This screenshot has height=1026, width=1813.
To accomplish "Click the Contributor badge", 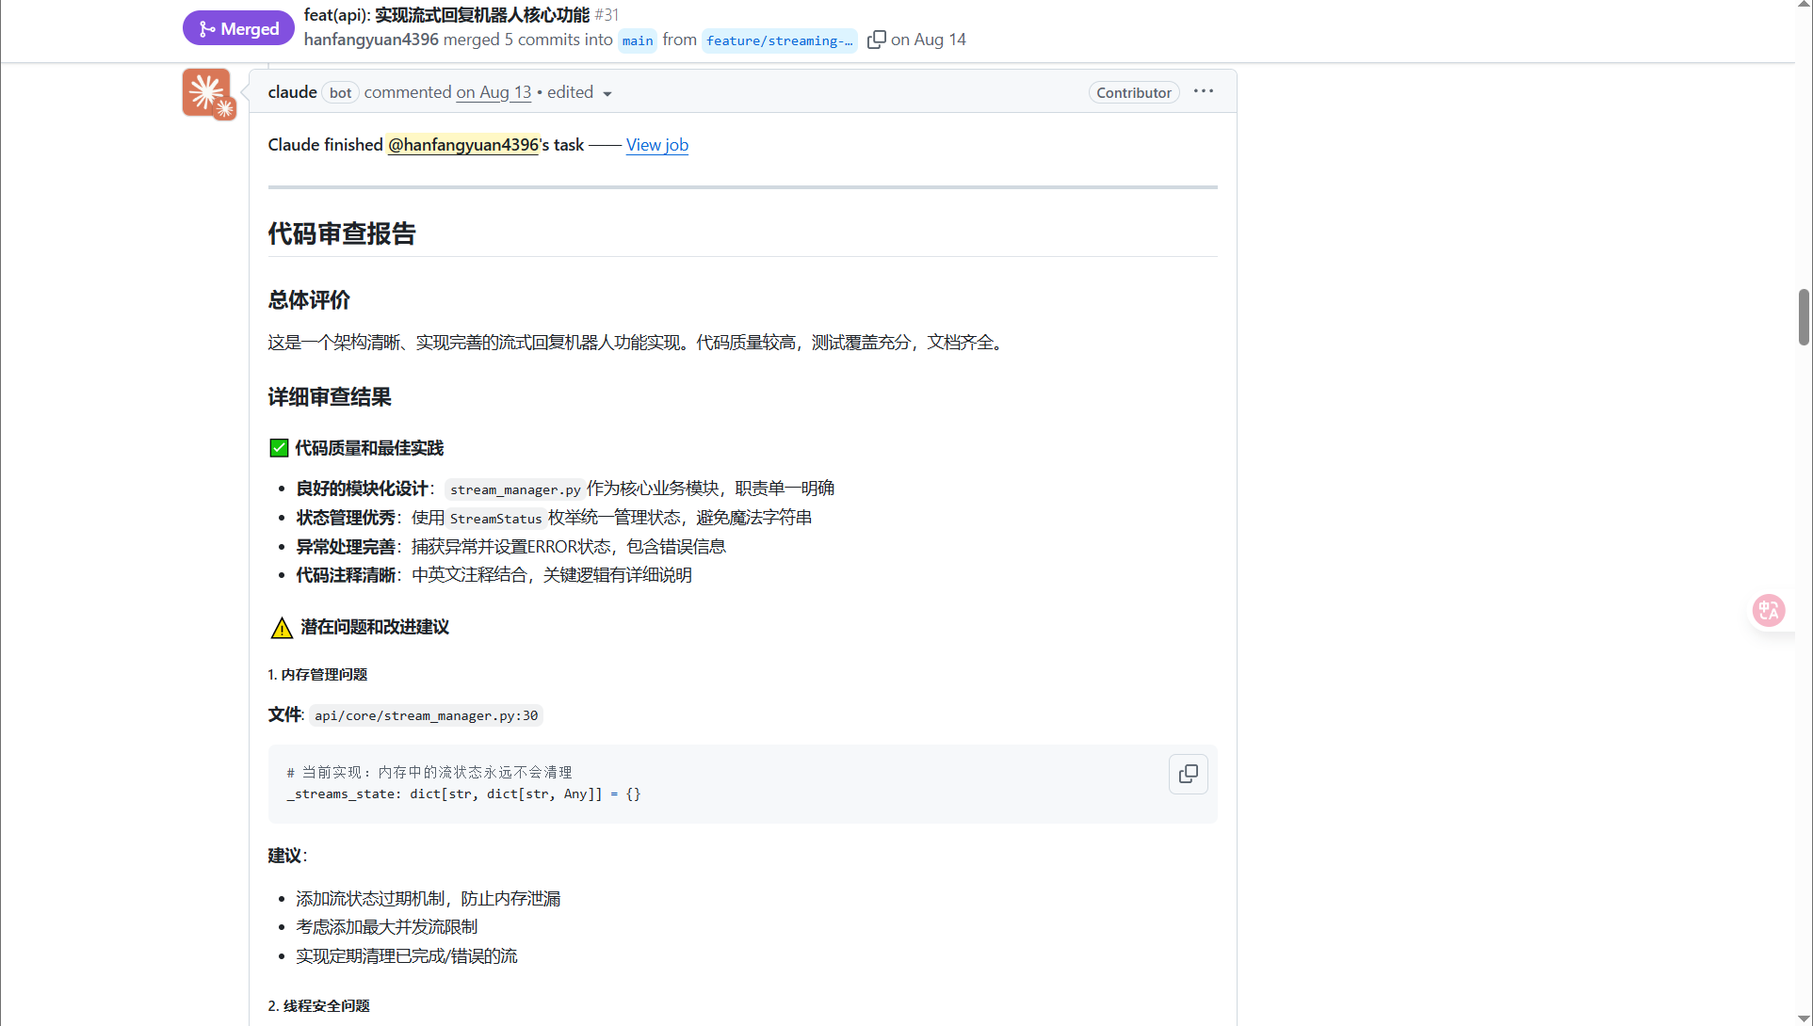I will [1133, 92].
